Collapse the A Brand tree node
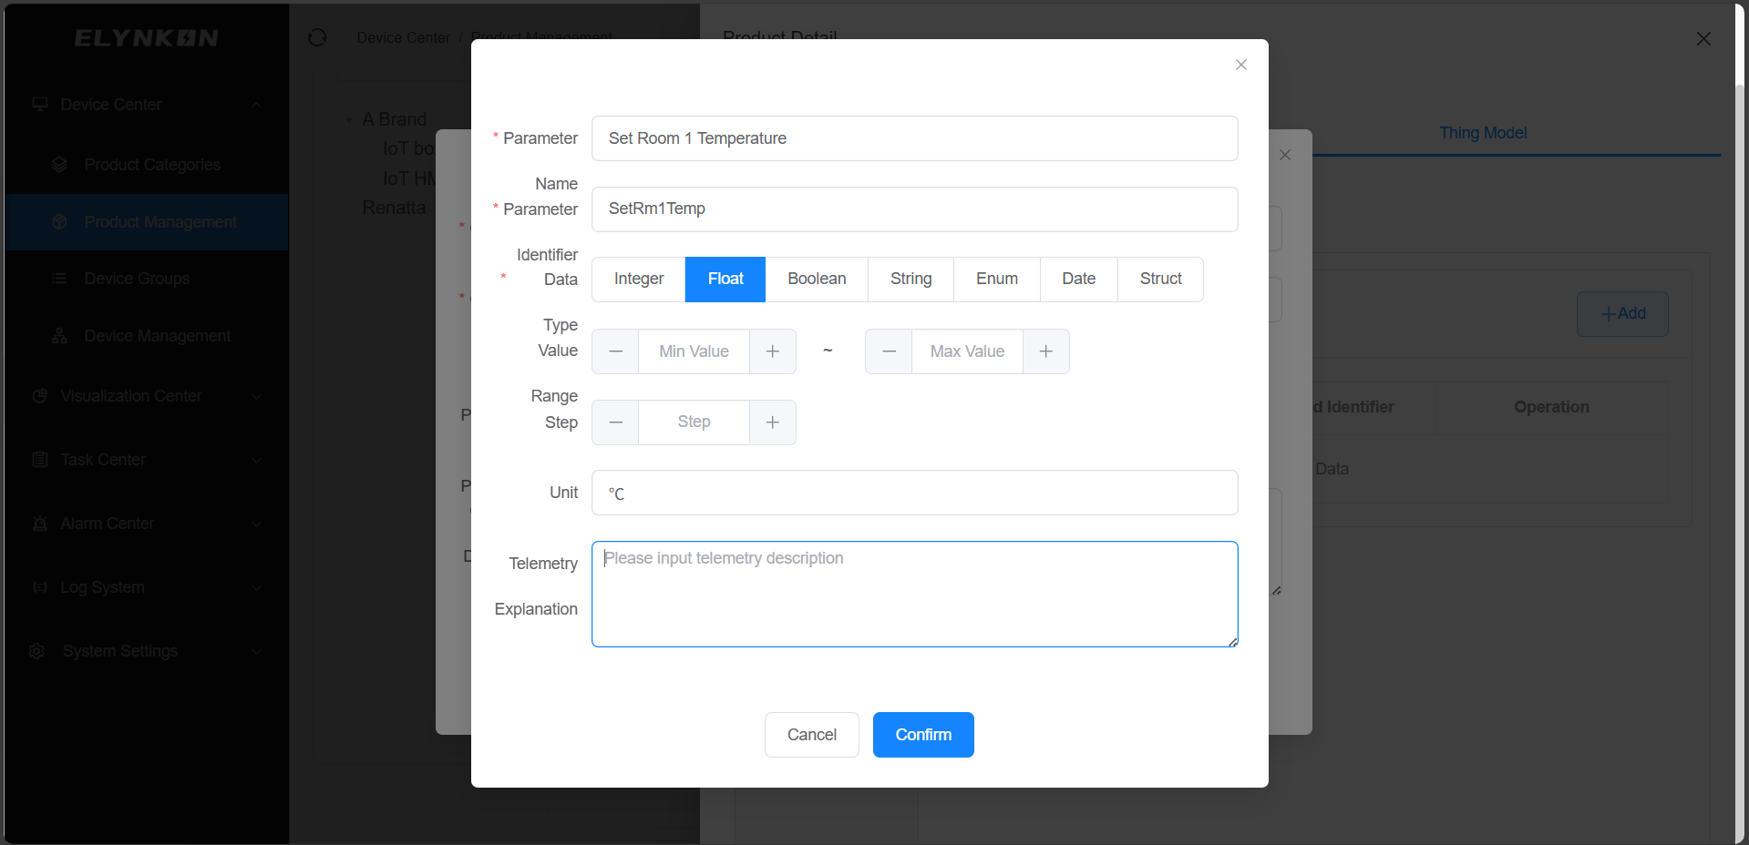 (x=349, y=119)
